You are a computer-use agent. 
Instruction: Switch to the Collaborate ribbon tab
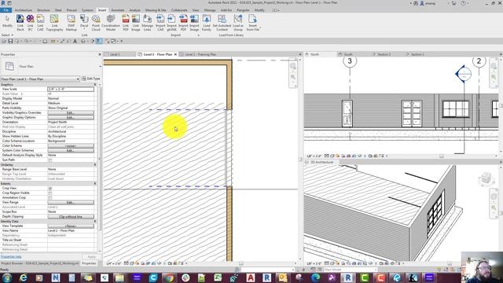click(179, 10)
